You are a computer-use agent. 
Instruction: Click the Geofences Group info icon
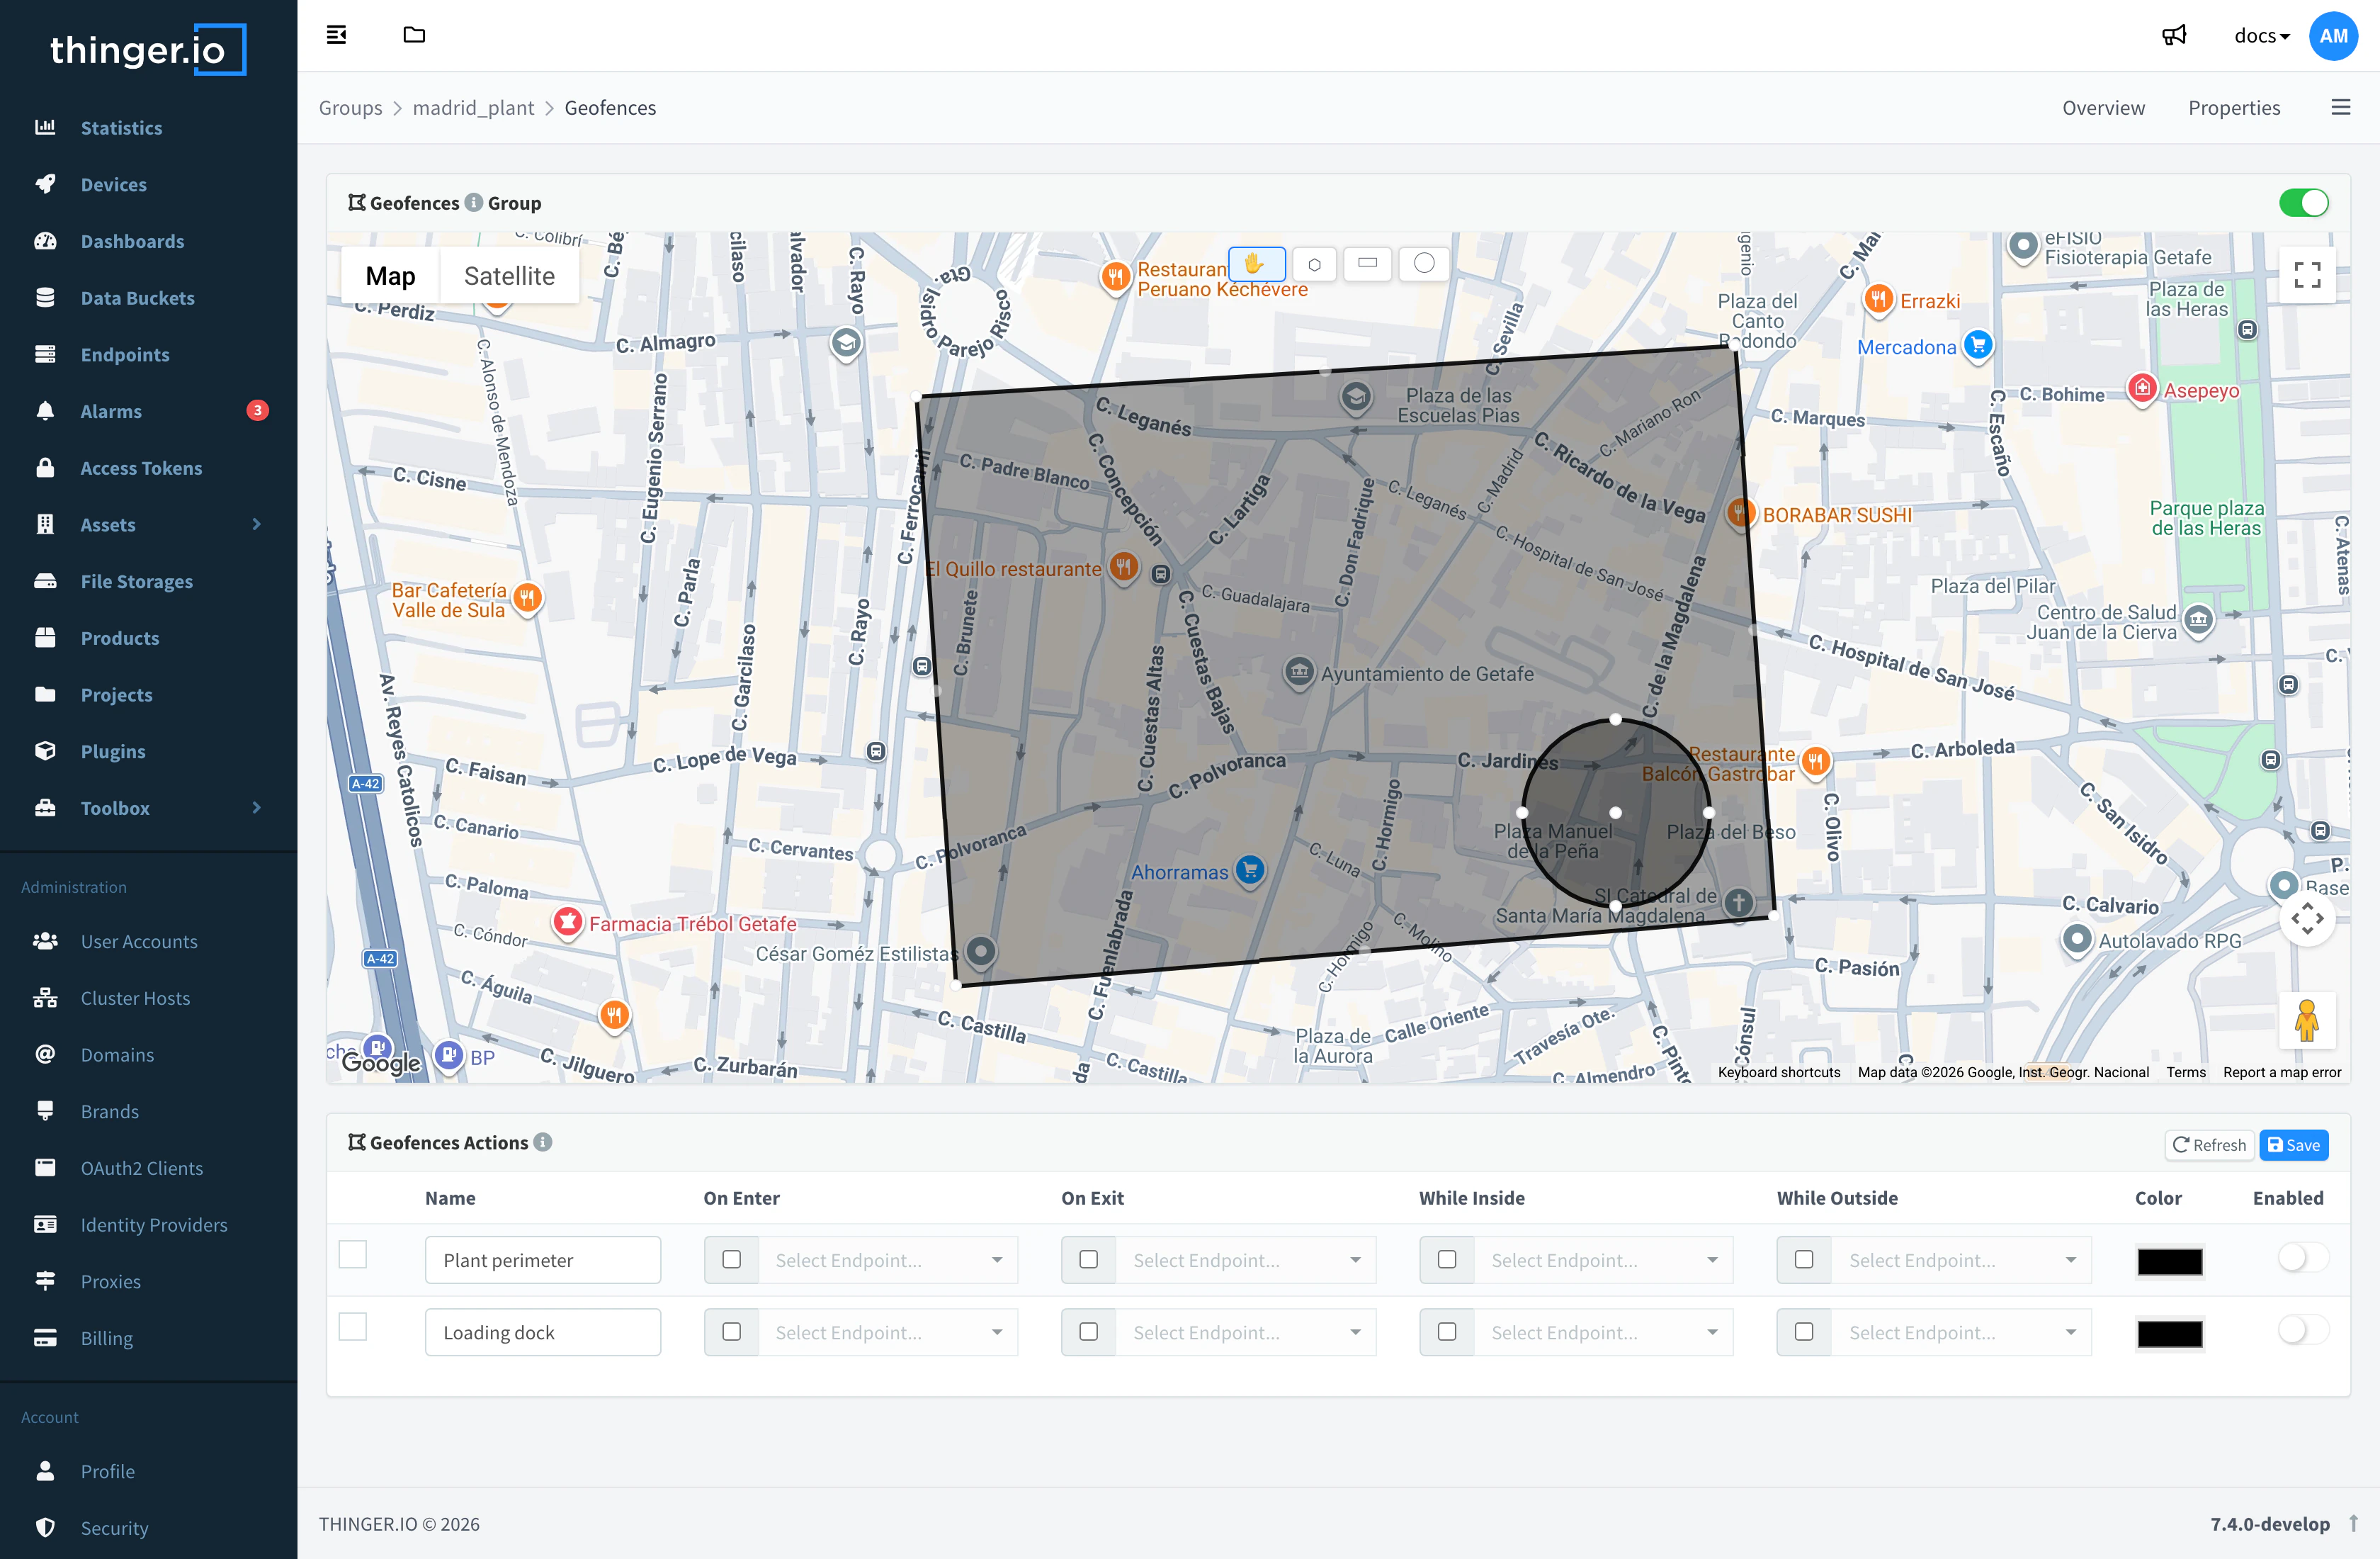coord(474,202)
